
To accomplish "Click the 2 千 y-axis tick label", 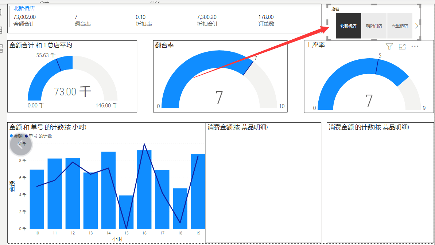I will click(23, 212).
